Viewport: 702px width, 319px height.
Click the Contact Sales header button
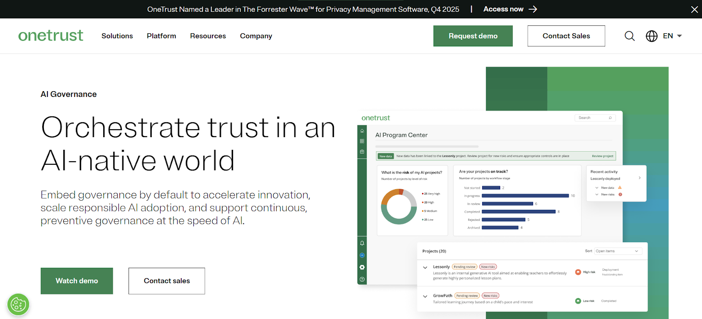[x=566, y=36]
